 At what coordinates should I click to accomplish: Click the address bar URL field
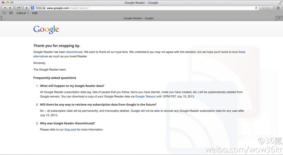click(x=144, y=8)
